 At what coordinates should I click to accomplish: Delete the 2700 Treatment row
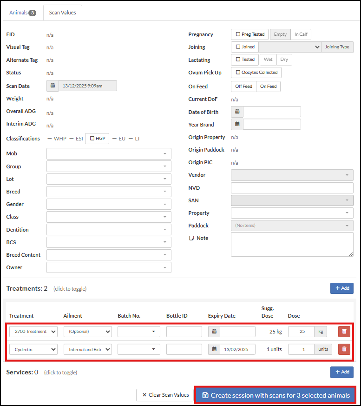344,332
